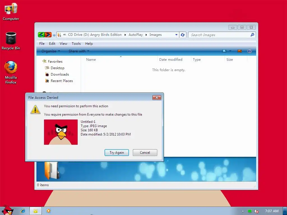Toggle the preview pane icon
This screenshot has height=215, width=287.
click(x=240, y=51)
